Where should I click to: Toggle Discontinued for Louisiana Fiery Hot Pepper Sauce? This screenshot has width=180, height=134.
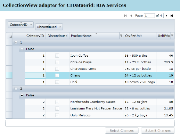[57, 108]
